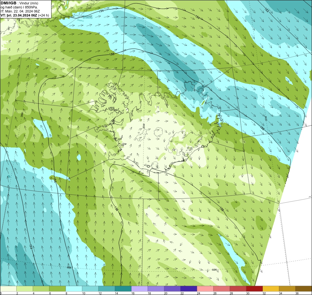The width and height of the screenshot is (312, 295).
Task: Click the 4–6 m/s green legend swatch
Action: [x=41, y=289]
